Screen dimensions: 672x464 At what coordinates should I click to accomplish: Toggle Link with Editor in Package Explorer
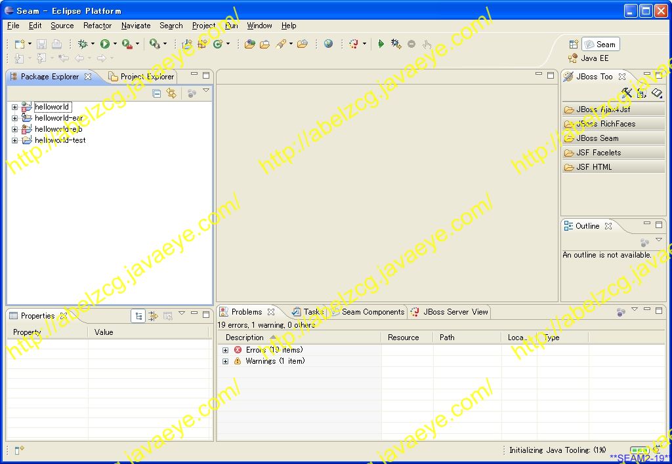(x=171, y=93)
